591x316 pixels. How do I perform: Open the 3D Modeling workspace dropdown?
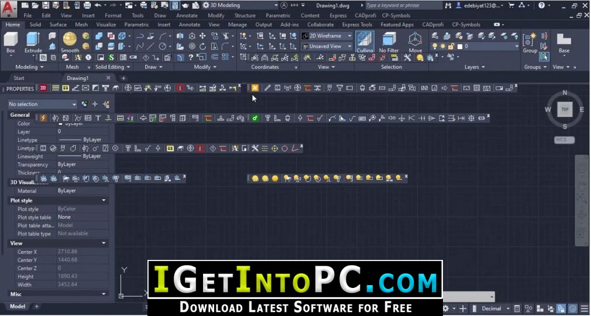coord(240,5)
